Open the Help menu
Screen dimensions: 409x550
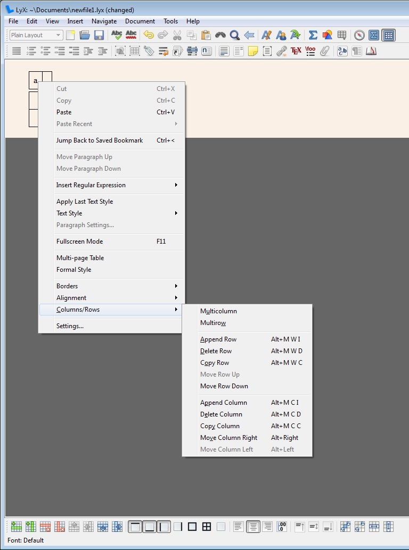tap(193, 21)
